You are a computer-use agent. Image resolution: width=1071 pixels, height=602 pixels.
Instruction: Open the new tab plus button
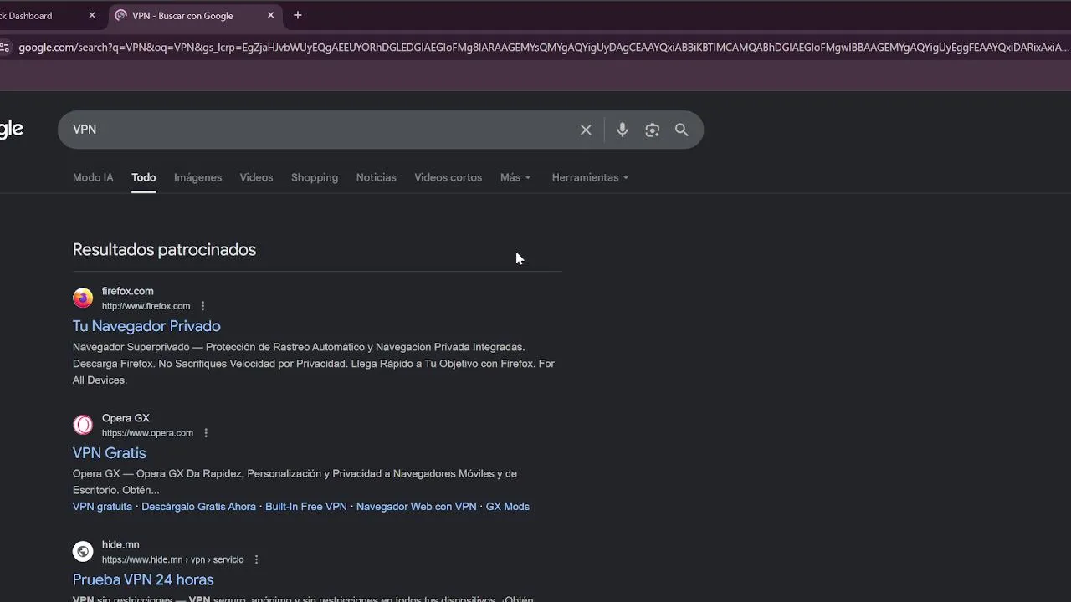pyautogui.click(x=297, y=15)
